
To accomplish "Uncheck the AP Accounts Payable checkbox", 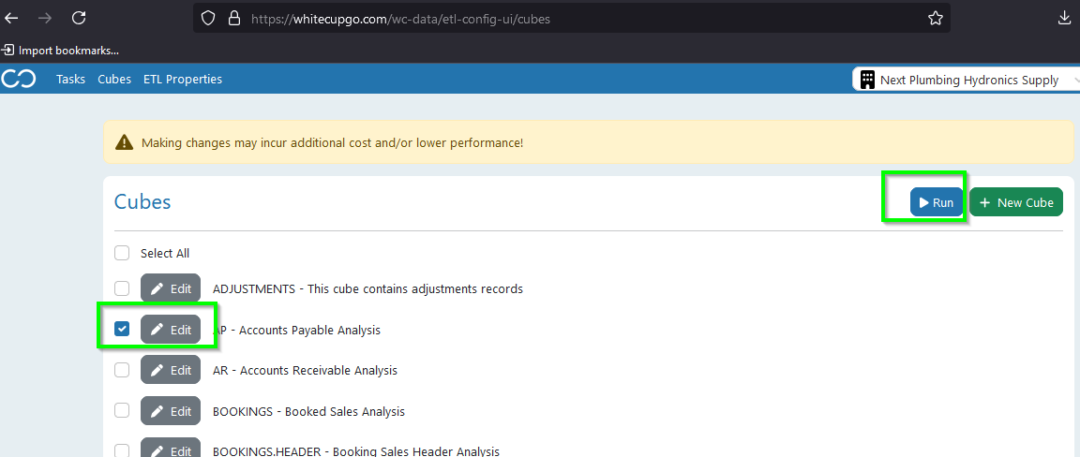I will click(122, 329).
